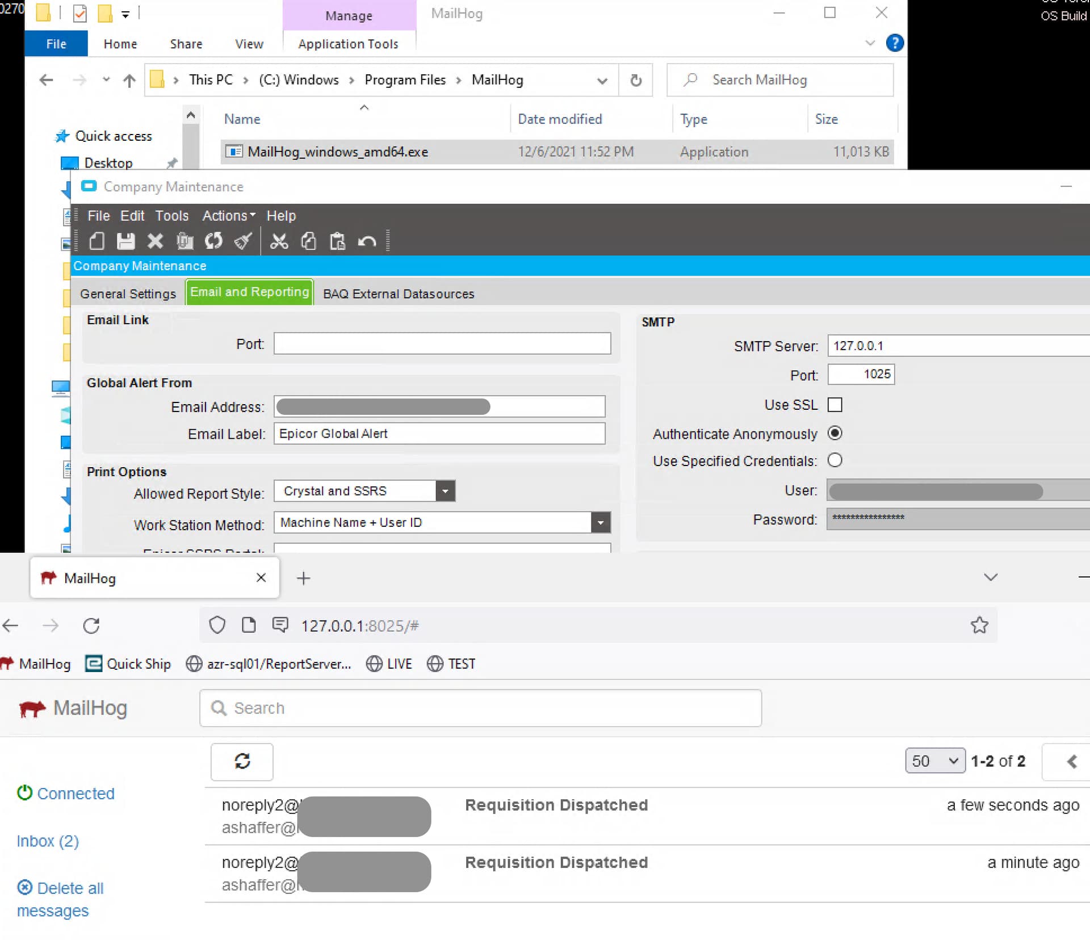Open the View tab in File Explorer ribbon
The image size is (1090, 940).
tap(249, 44)
